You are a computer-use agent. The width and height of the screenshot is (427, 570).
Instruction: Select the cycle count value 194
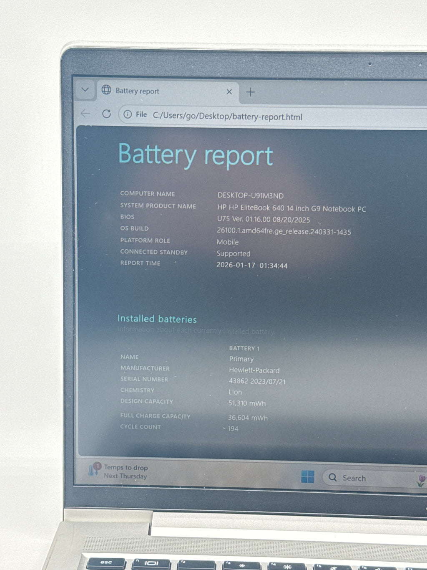(233, 428)
